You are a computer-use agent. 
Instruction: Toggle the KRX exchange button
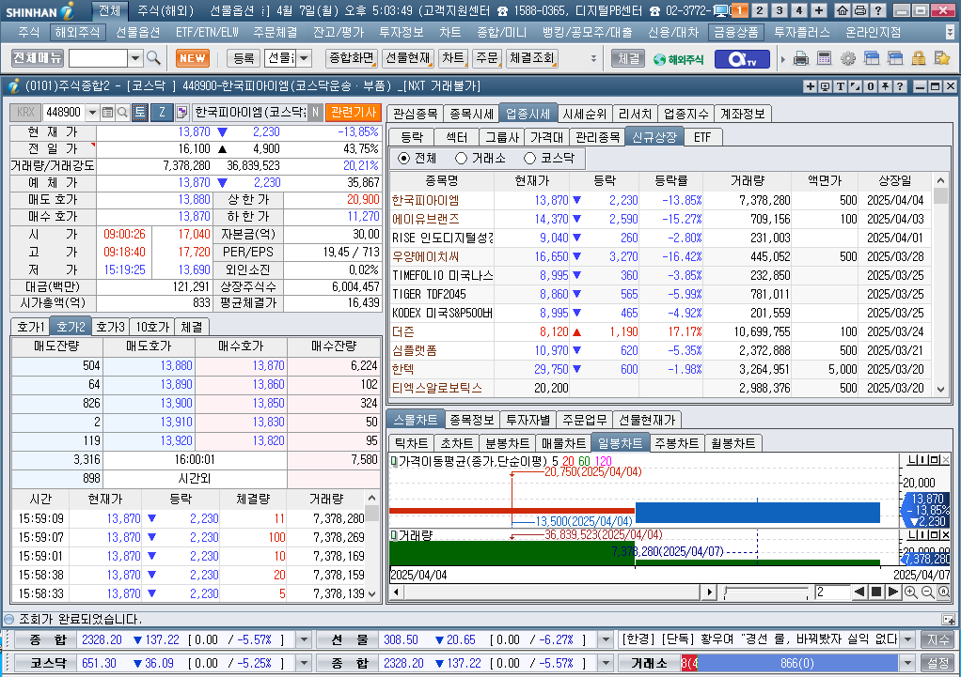pos(25,112)
